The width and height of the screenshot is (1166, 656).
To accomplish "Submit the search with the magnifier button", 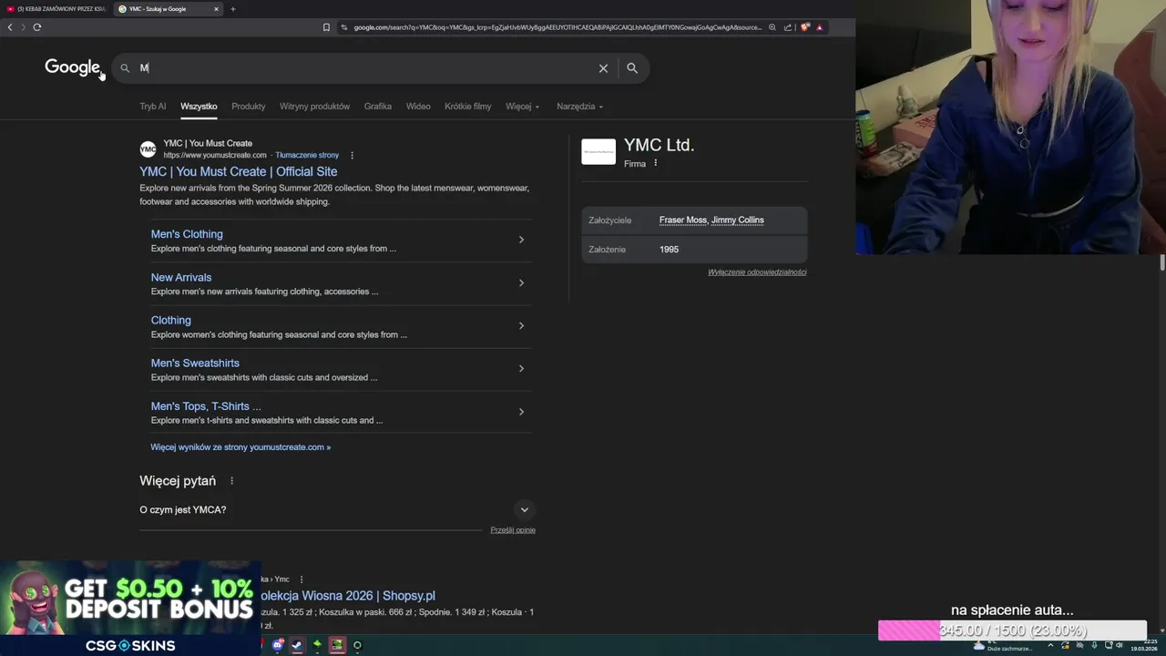I will point(632,68).
